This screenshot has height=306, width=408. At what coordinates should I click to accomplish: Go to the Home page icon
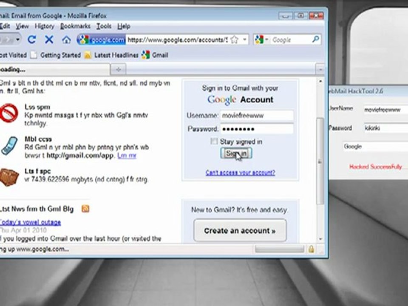pyautogui.click(x=66, y=40)
